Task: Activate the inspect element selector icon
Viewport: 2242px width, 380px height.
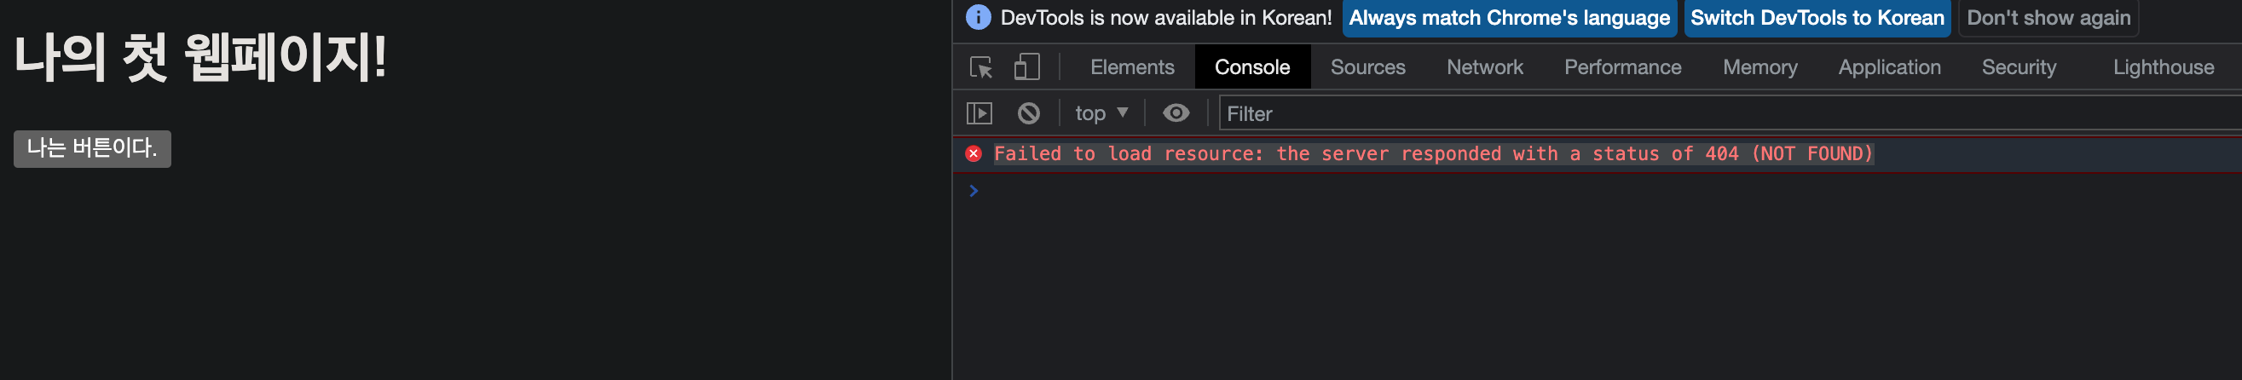Action: pyautogui.click(x=981, y=67)
